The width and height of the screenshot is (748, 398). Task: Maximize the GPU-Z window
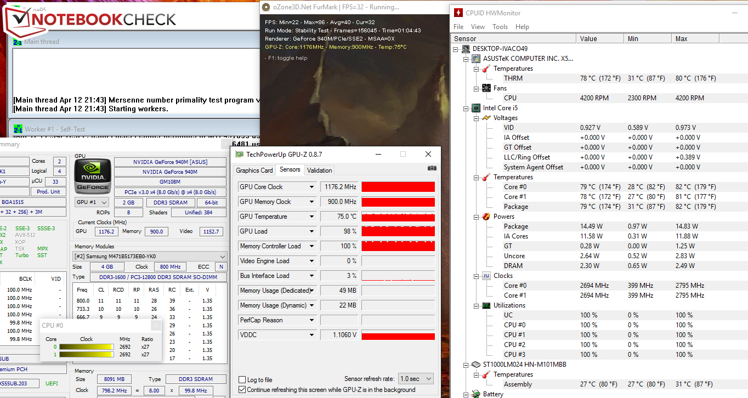click(403, 155)
